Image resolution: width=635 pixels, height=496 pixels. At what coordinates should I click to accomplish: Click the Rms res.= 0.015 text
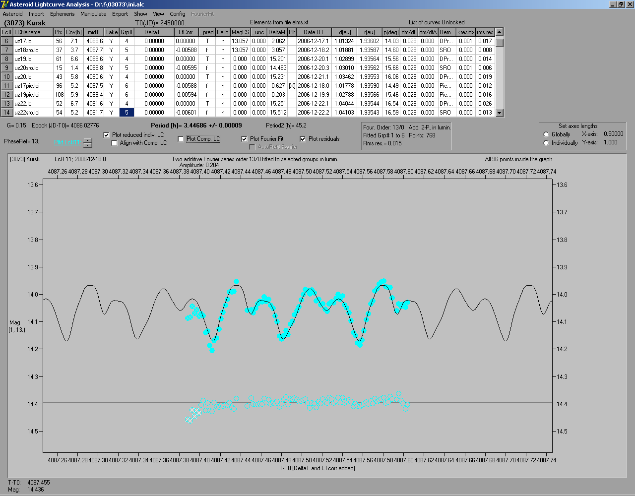[x=382, y=143]
